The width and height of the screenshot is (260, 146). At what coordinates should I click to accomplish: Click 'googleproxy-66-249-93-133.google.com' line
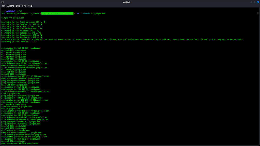point(21,48)
